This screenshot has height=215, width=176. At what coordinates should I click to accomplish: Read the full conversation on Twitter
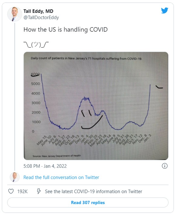(61, 177)
